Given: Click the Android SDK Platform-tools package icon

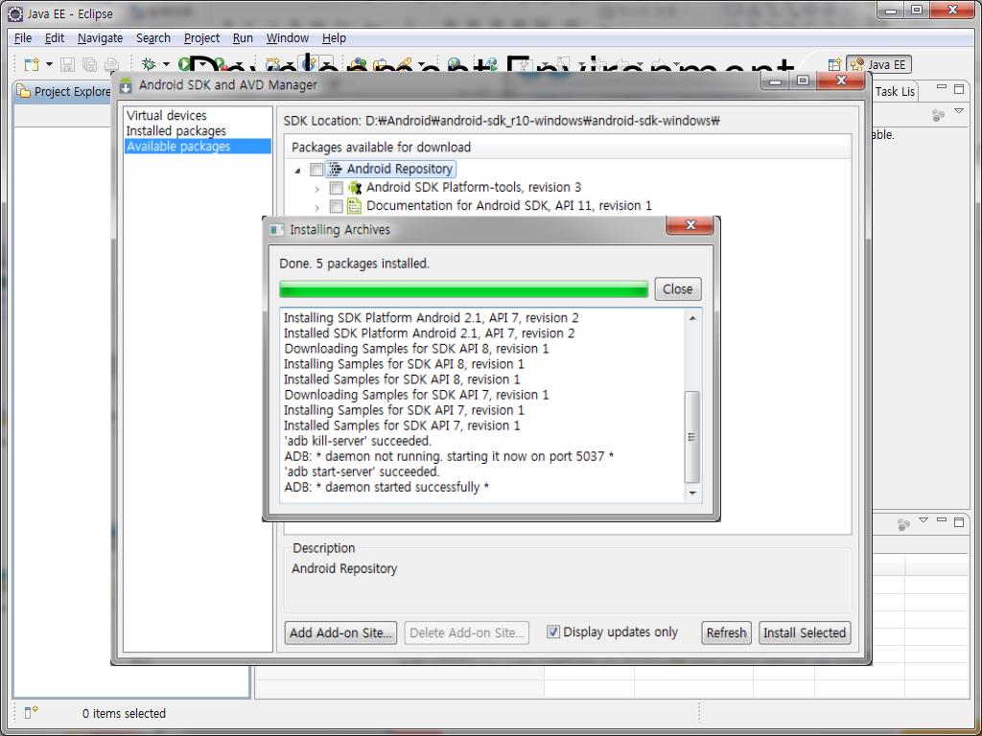Looking at the screenshot, I should 355,187.
